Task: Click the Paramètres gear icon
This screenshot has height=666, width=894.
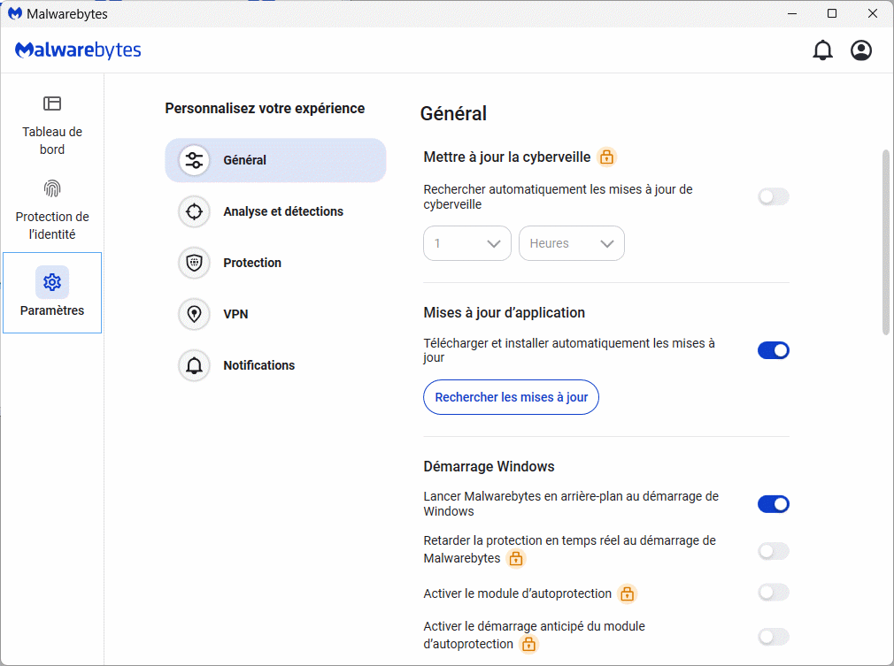Action: coord(52,282)
